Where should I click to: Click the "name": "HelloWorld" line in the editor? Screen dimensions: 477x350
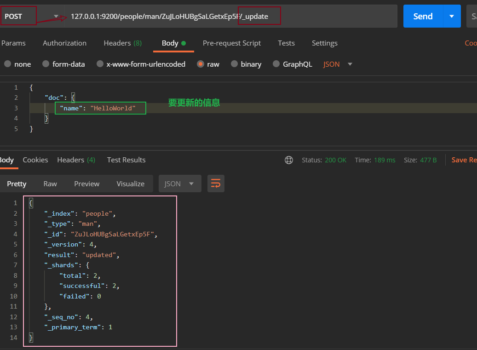(98, 108)
